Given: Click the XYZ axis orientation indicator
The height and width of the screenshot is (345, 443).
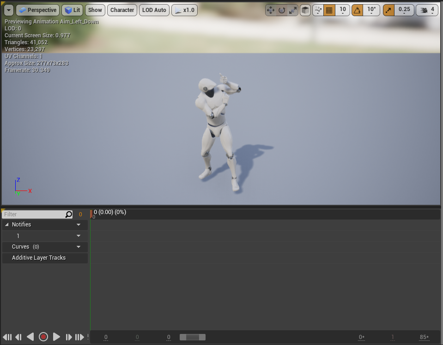Looking at the screenshot, I should (x=23, y=187).
